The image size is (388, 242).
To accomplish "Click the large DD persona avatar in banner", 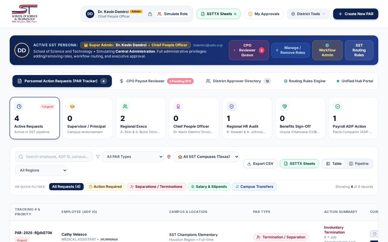I will [22, 50].
